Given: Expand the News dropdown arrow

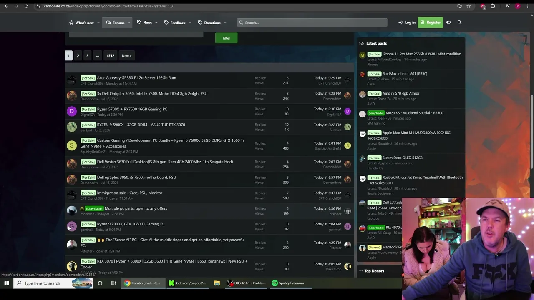Looking at the screenshot, I should click(156, 22).
